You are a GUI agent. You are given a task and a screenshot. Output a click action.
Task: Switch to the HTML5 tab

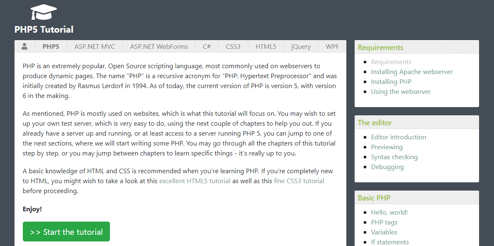pyautogui.click(x=265, y=46)
